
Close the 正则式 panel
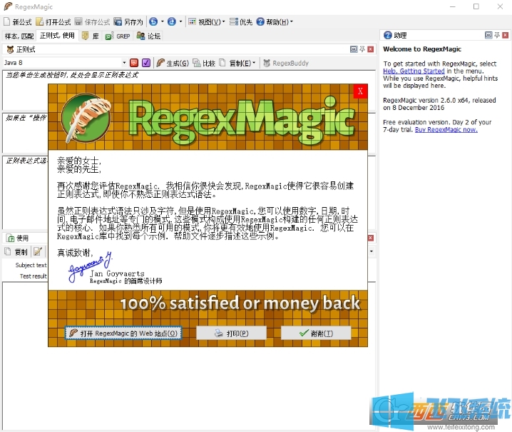(371, 49)
